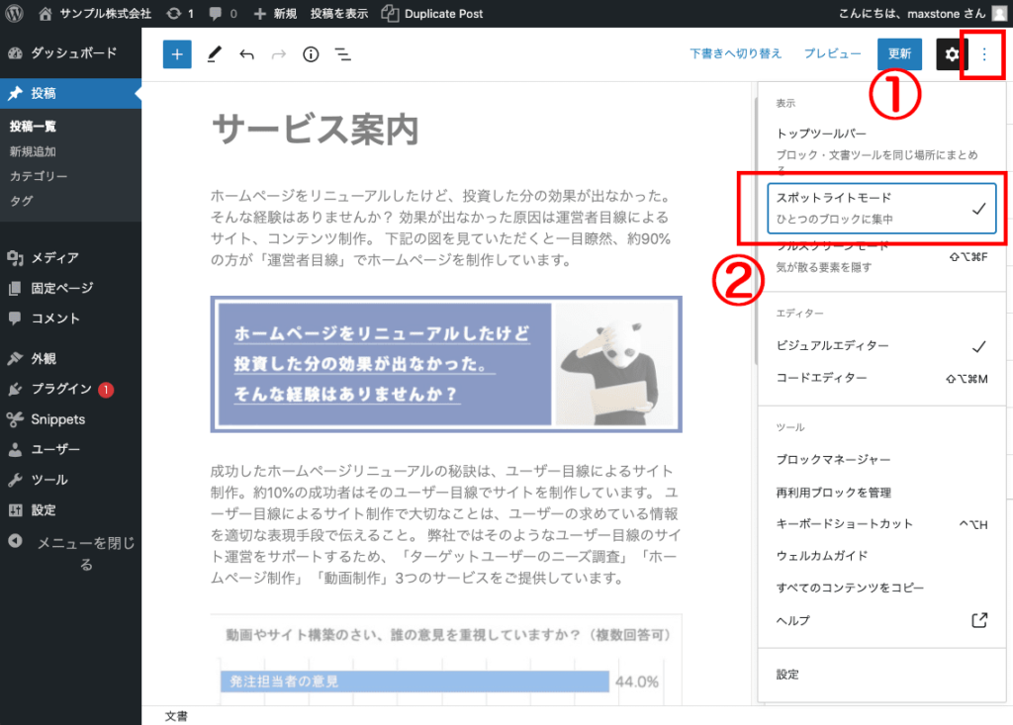Open the block list view outline icon

tap(342, 54)
